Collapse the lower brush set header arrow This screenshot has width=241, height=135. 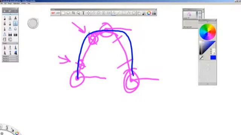tap(17, 43)
